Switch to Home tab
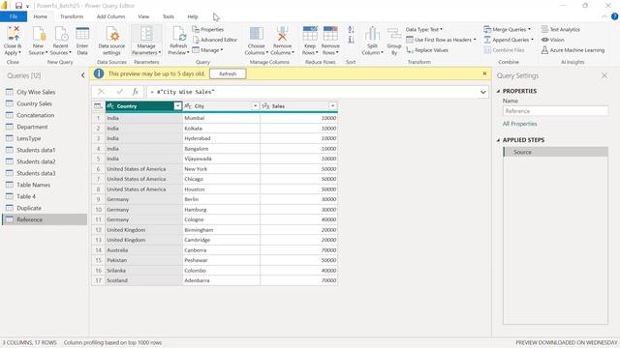The height and width of the screenshot is (348, 620). pos(41,16)
